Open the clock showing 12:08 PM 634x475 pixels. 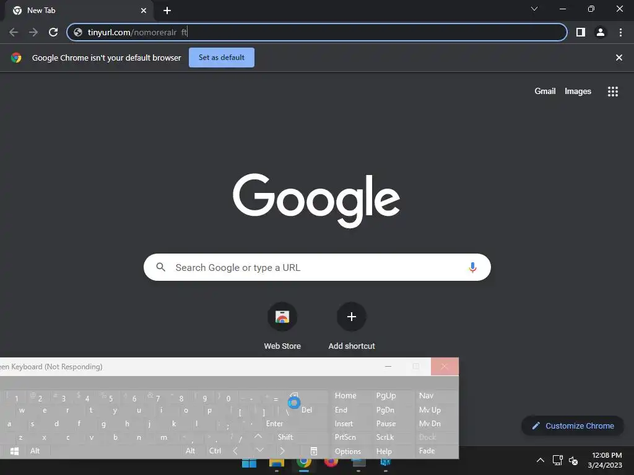[605, 460]
